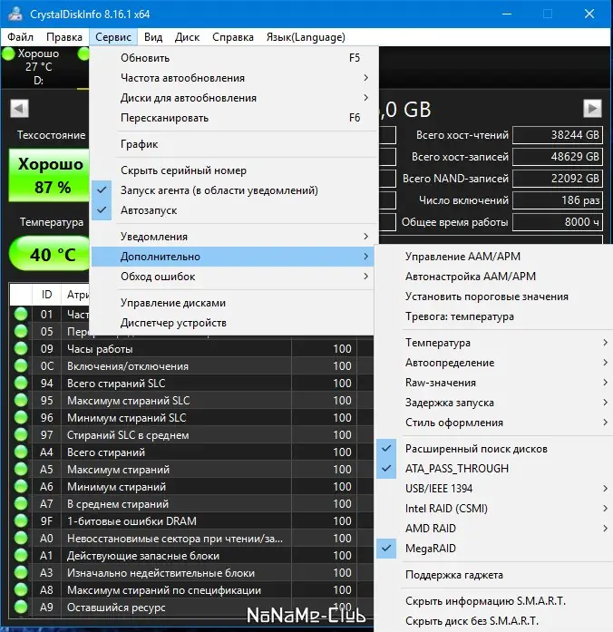Click green status dot for attribute A9
The image size is (613, 632).
[21, 608]
